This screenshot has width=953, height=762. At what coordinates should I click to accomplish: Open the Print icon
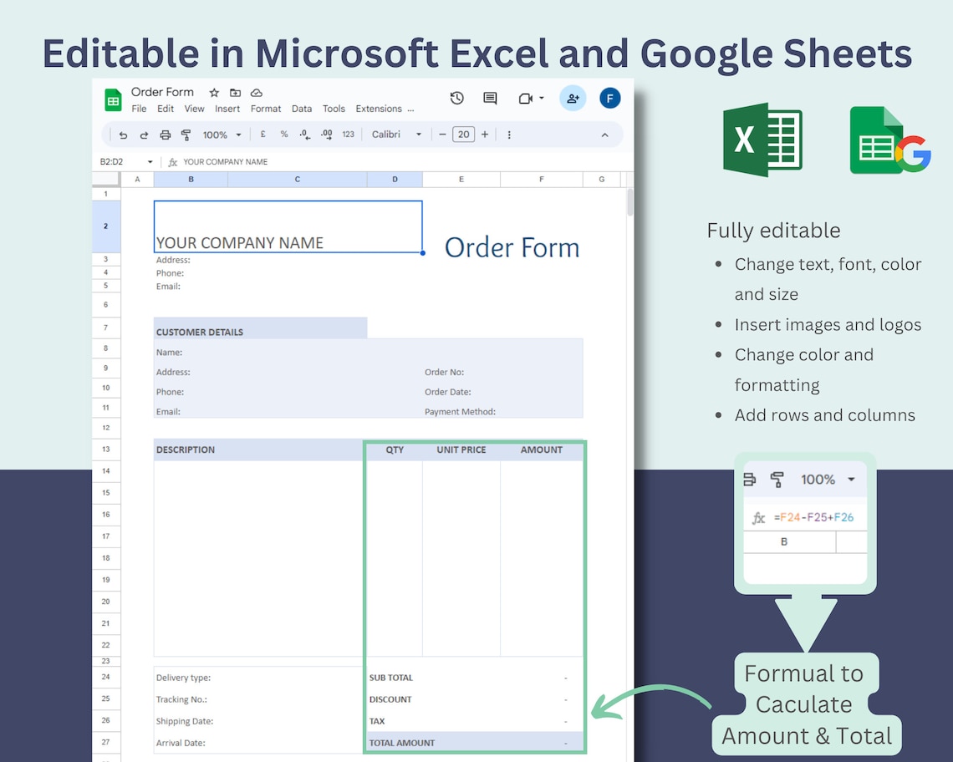[164, 134]
